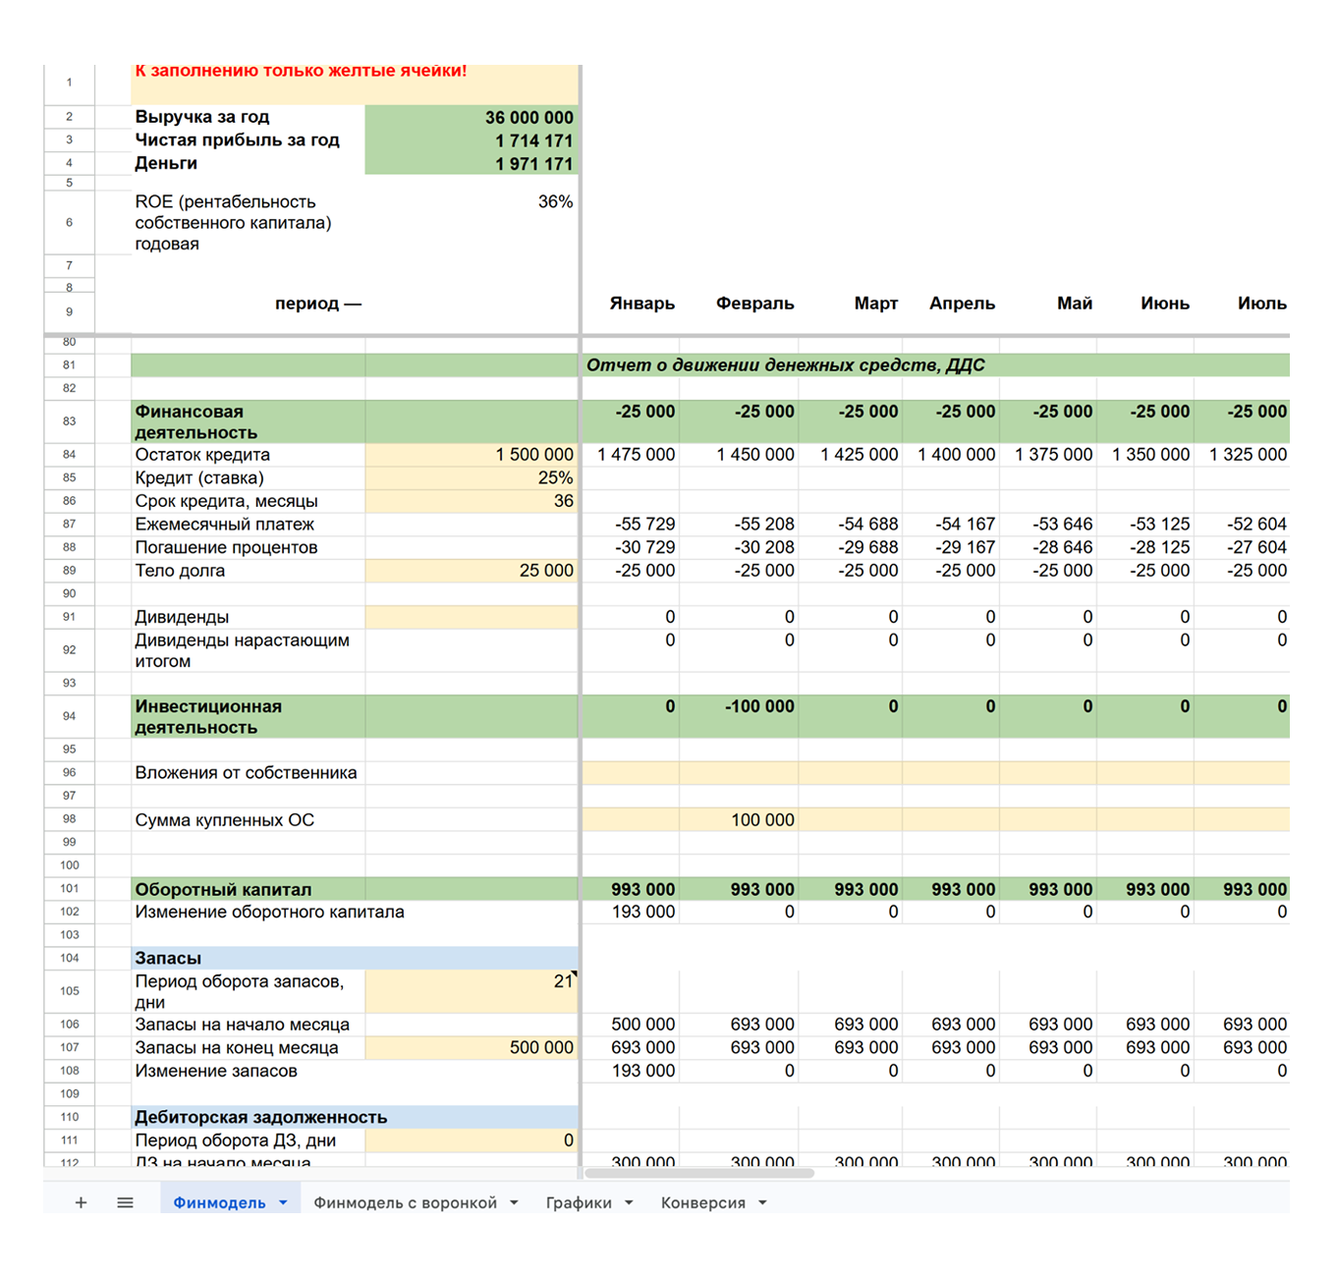
Task: Switch to the Графики sheet tab
Action: (x=578, y=1202)
